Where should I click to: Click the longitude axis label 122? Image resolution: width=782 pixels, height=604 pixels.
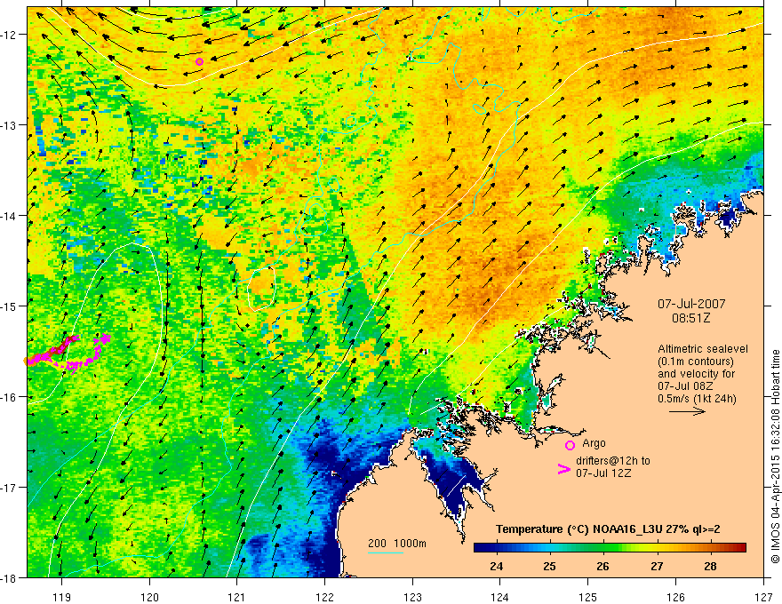[x=324, y=597]
